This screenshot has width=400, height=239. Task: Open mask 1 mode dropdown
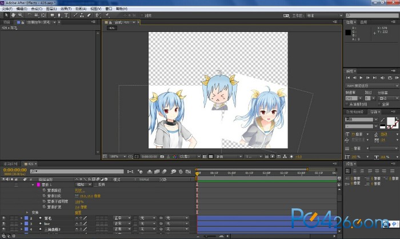83,185
